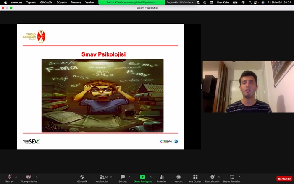
Task: Open Görüntüle menu
Action: (x=46, y=3)
